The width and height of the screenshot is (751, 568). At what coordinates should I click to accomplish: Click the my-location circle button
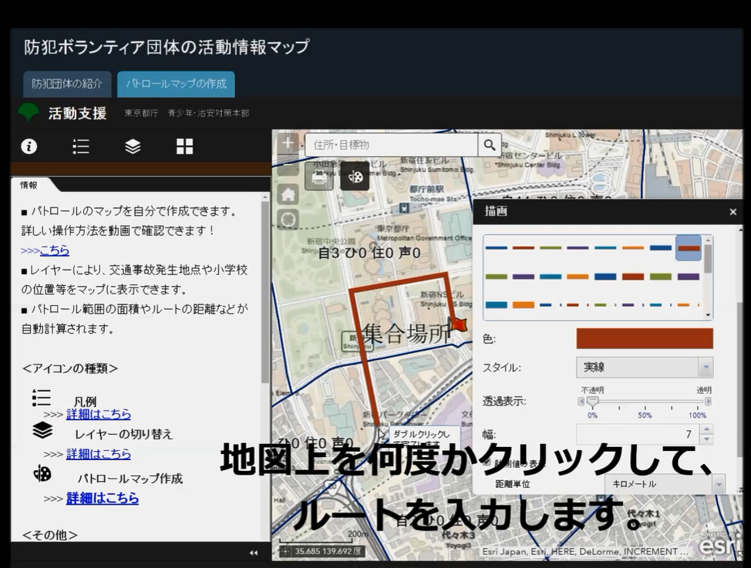(x=288, y=220)
